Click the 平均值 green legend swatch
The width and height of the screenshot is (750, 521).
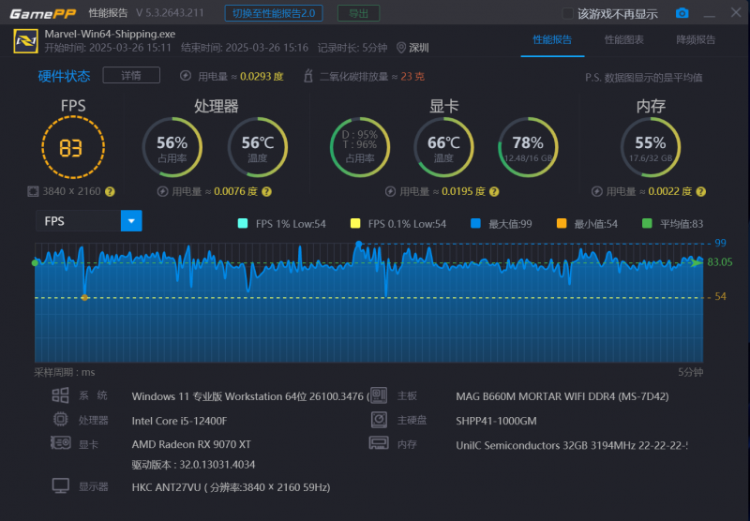(x=647, y=223)
